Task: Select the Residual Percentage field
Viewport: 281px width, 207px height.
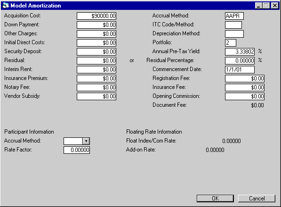Action: coord(240,61)
